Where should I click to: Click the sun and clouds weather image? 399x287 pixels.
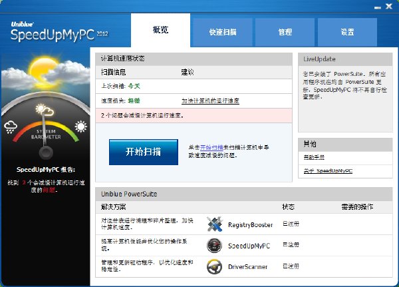pyautogui.click(x=45, y=73)
